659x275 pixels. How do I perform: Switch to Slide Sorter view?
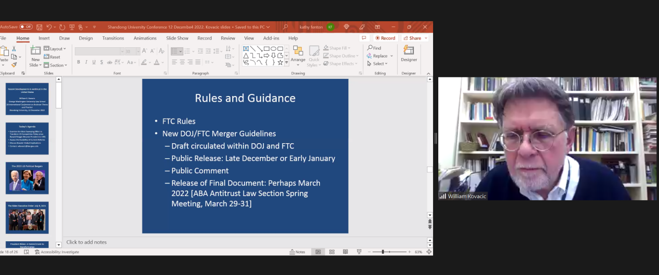coord(332,252)
